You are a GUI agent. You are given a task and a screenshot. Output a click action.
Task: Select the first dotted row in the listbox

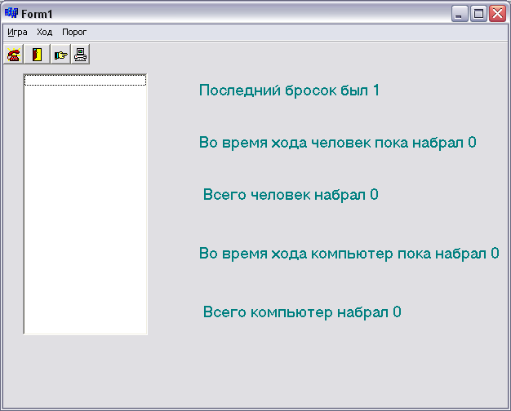pos(86,80)
